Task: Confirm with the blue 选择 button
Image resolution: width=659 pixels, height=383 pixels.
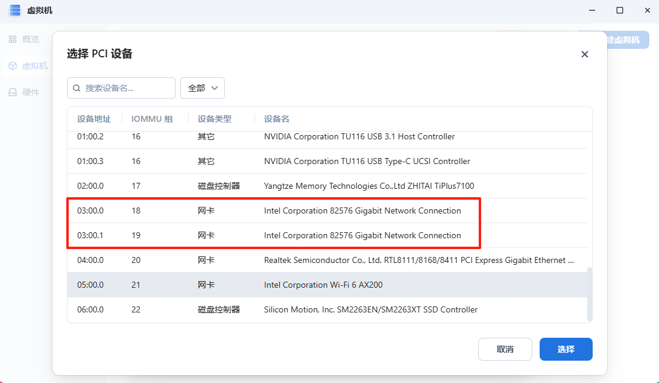Action: point(566,349)
